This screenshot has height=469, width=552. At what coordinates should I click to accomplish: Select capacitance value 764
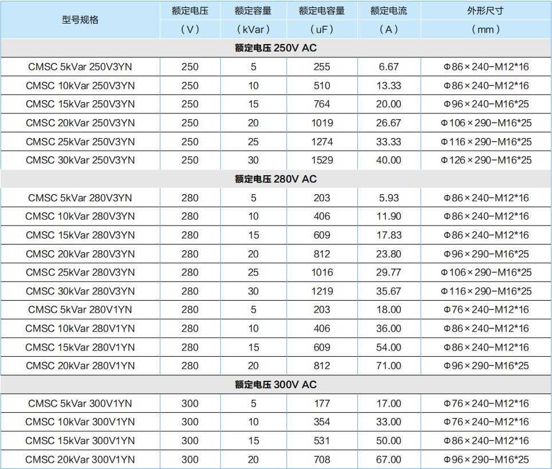tap(322, 104)
